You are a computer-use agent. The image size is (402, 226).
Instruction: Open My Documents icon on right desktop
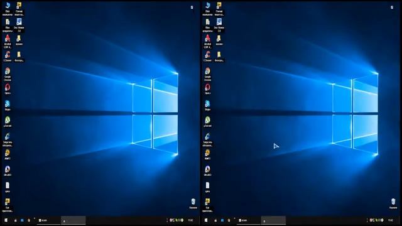coord(207,25)
